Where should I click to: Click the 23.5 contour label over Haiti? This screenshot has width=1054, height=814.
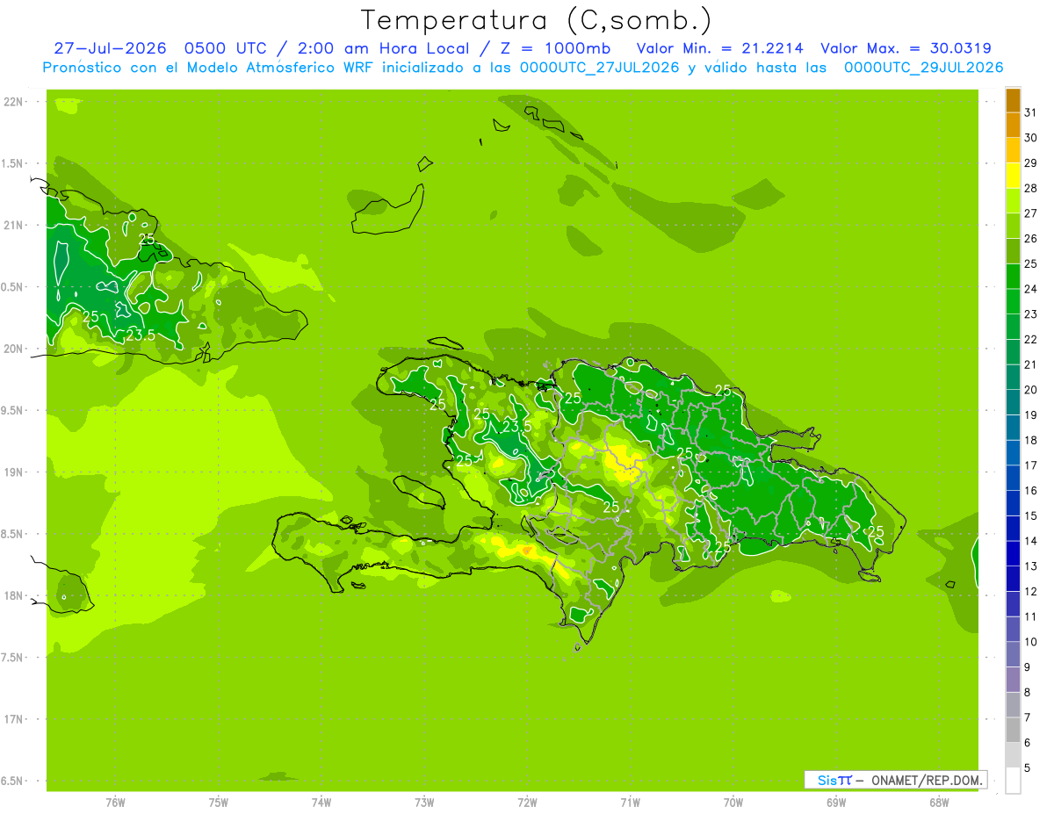pos(517,426)
